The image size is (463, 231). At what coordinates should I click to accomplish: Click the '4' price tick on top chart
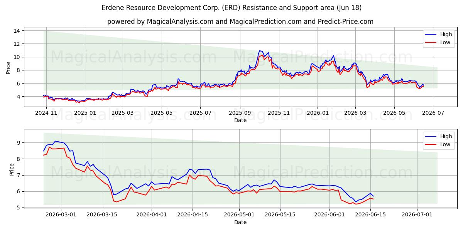coord(19,96)
